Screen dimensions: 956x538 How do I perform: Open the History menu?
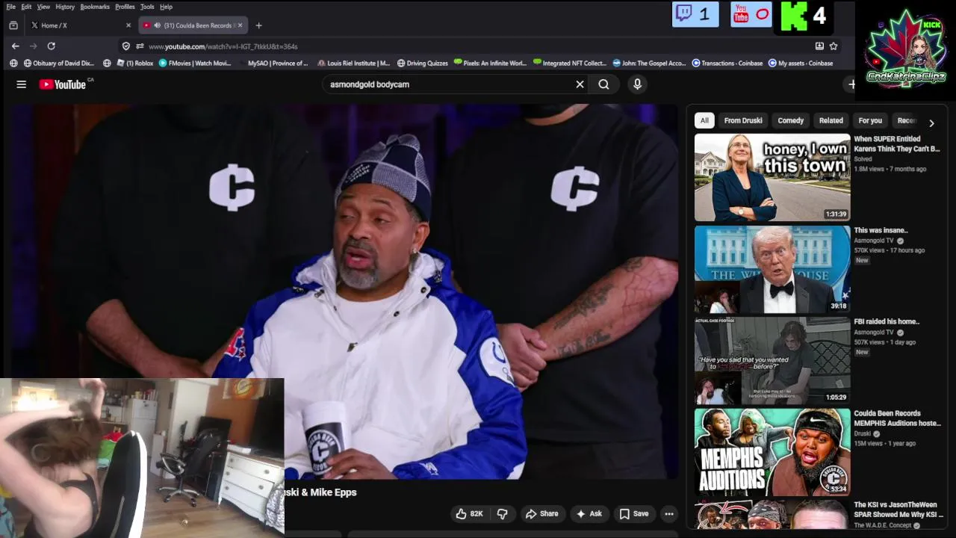(65, 7)
